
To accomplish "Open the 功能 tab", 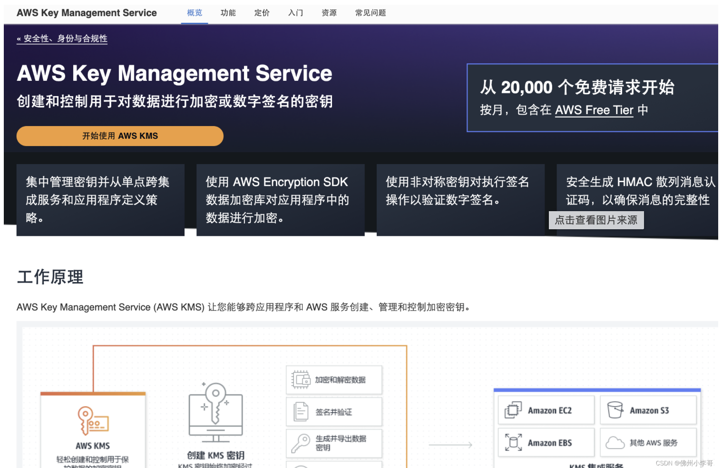I will pos(228,13).
